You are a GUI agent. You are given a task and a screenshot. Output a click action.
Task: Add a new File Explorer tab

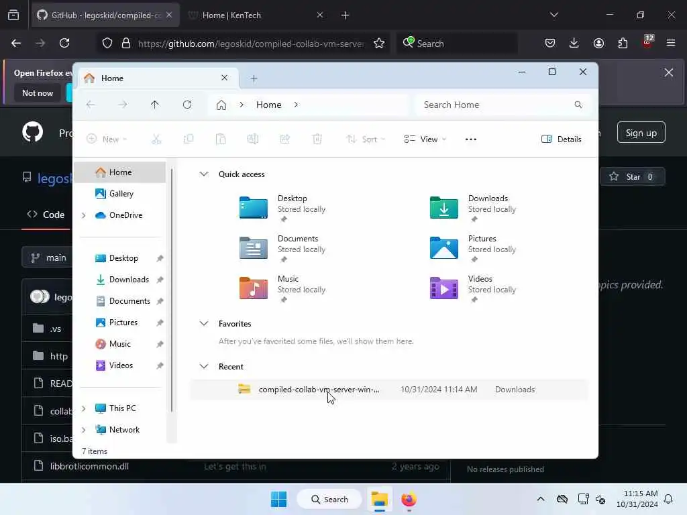coord(254,78)
